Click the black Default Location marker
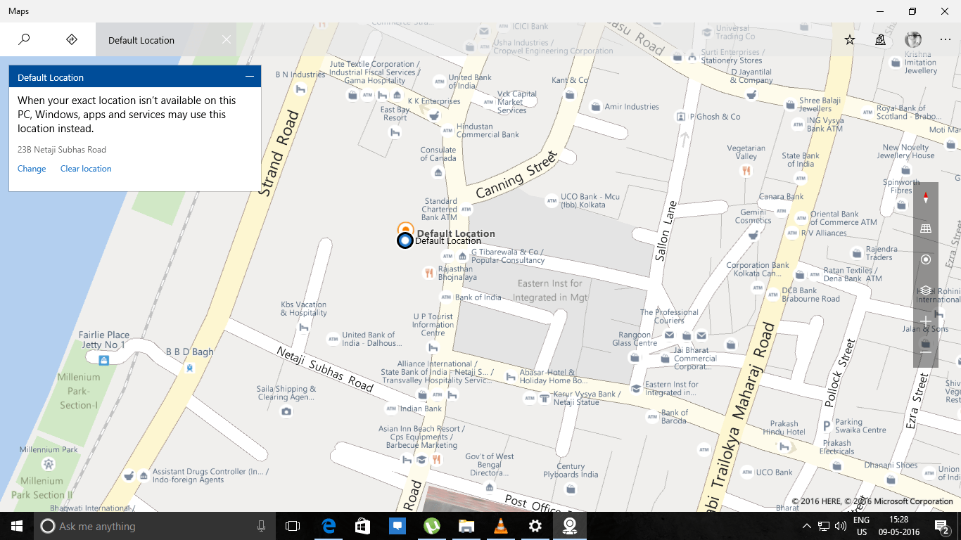 pos(405,240)
